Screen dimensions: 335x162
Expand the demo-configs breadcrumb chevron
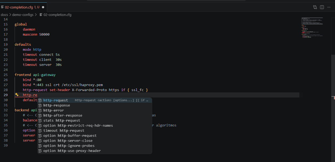point(36,15)
